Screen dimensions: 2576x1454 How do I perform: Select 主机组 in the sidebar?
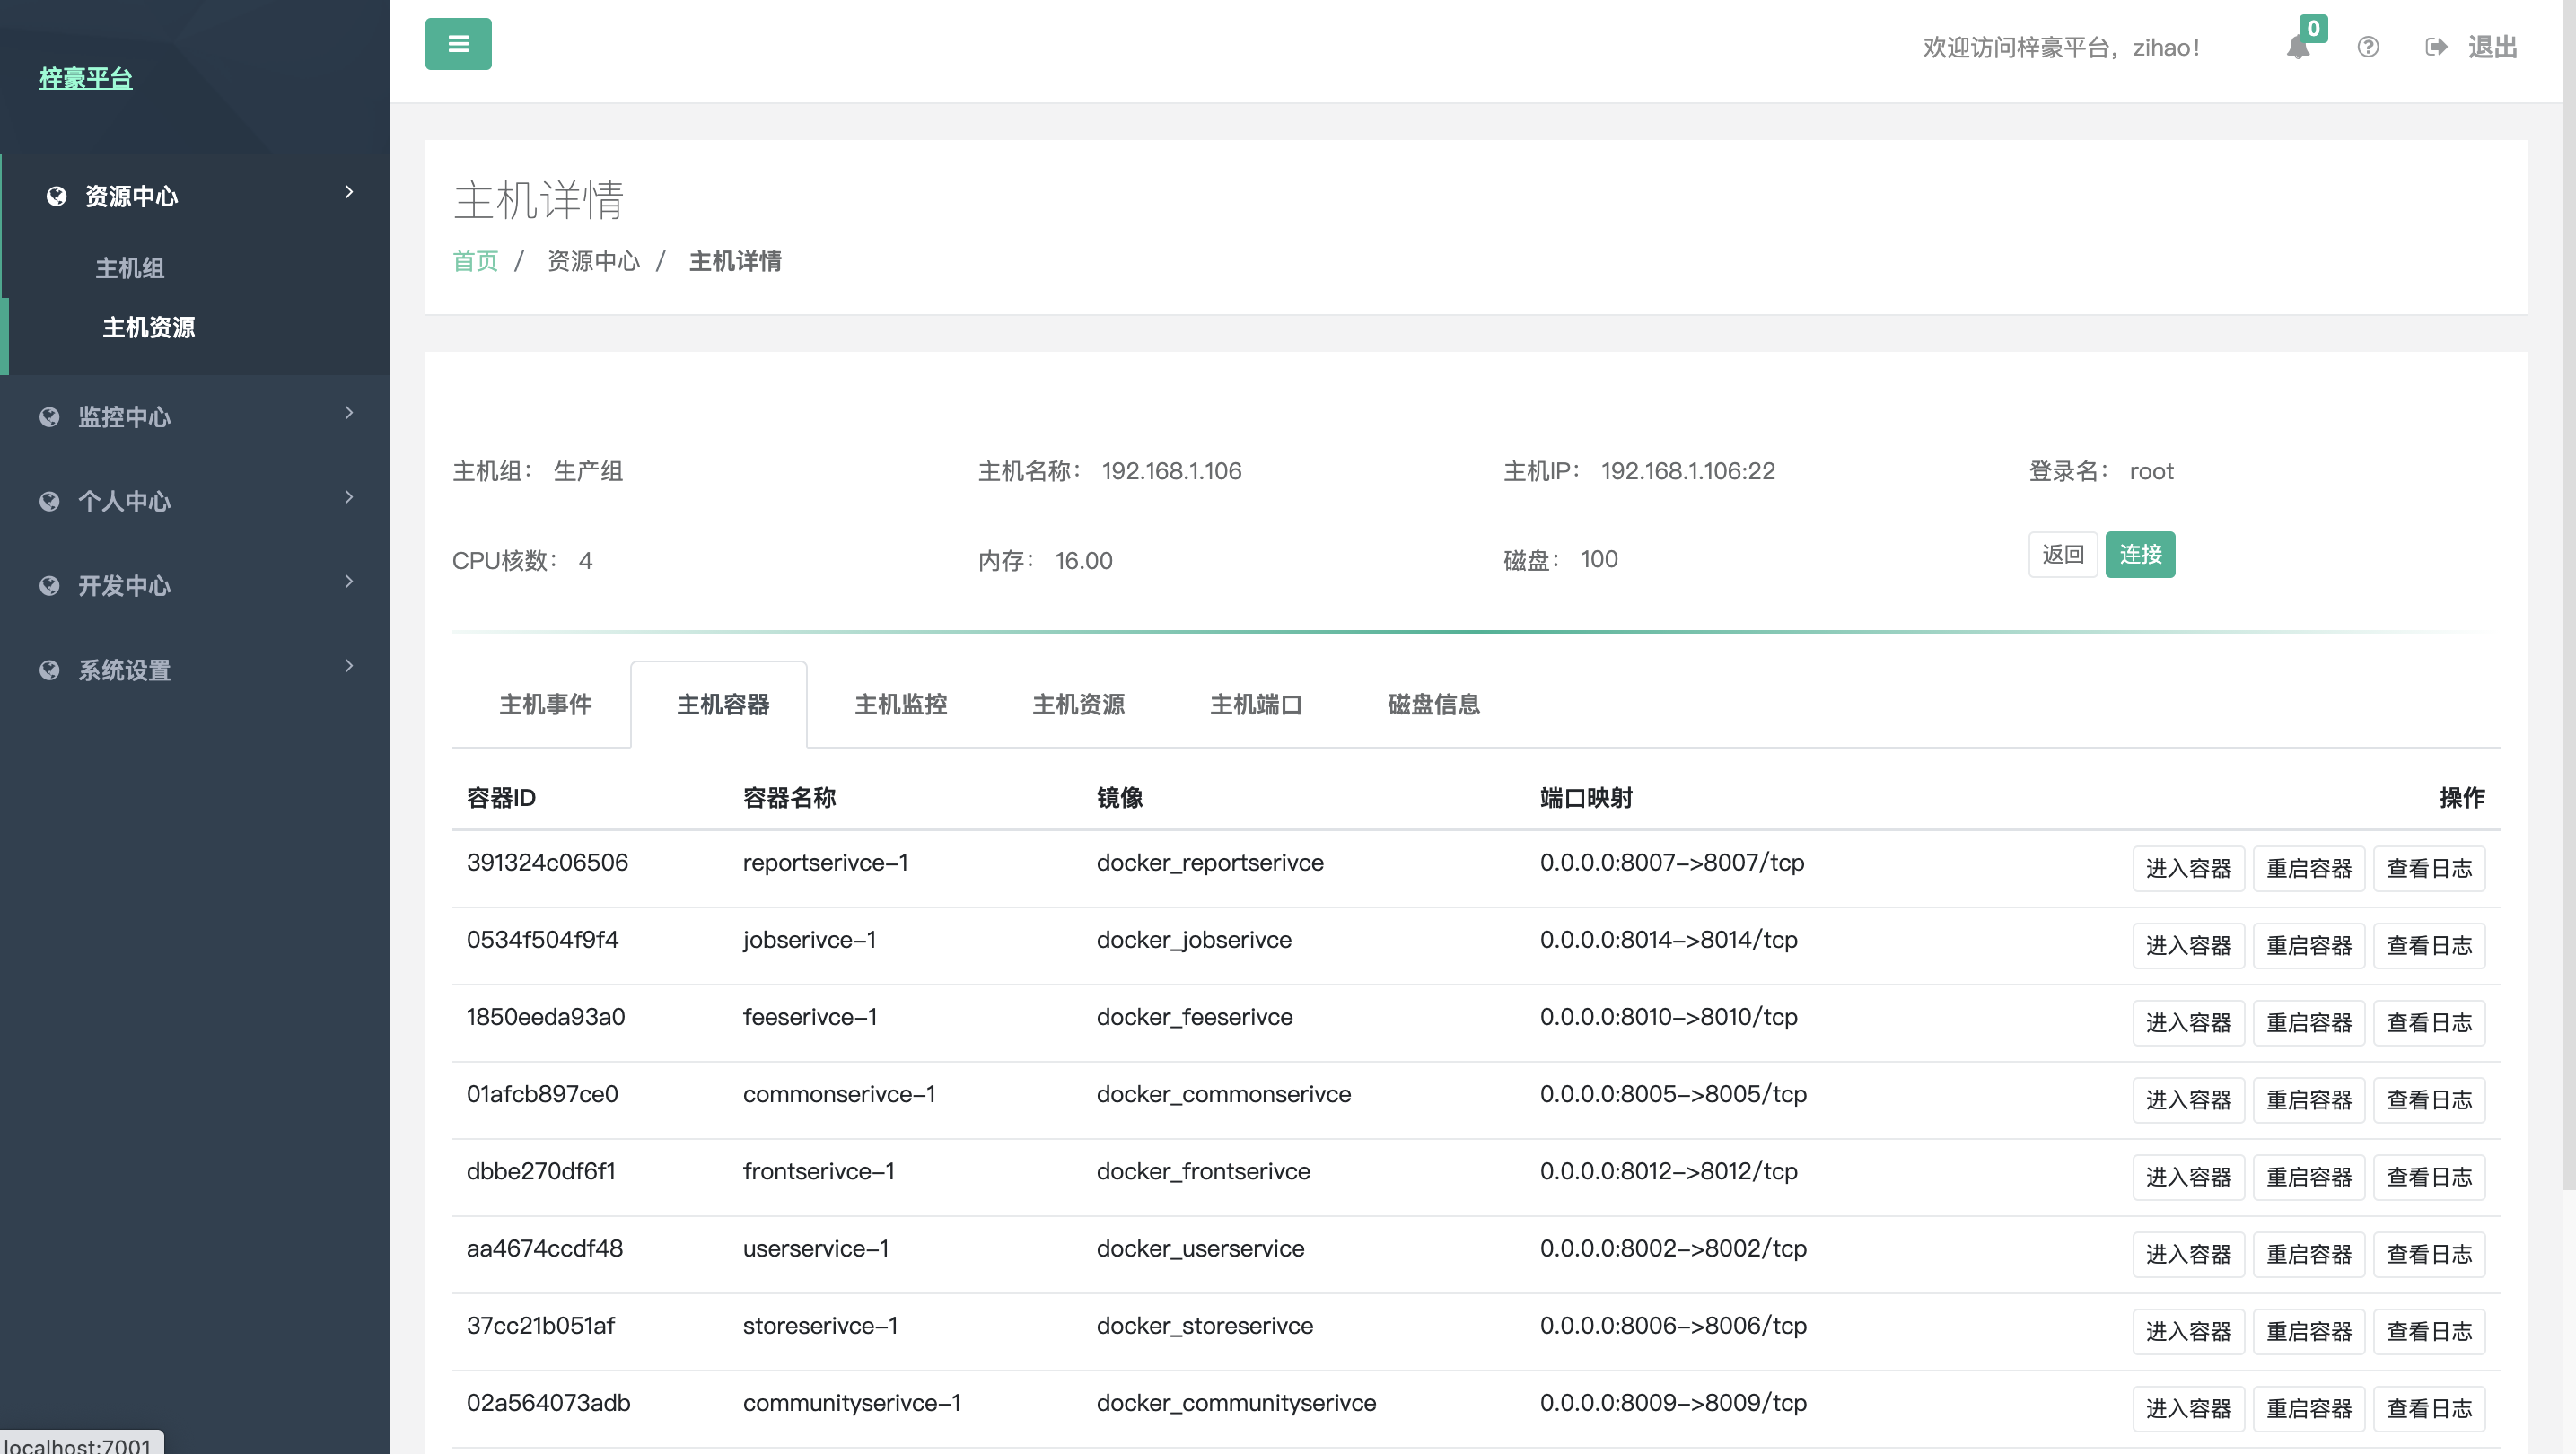click(130, 268)
